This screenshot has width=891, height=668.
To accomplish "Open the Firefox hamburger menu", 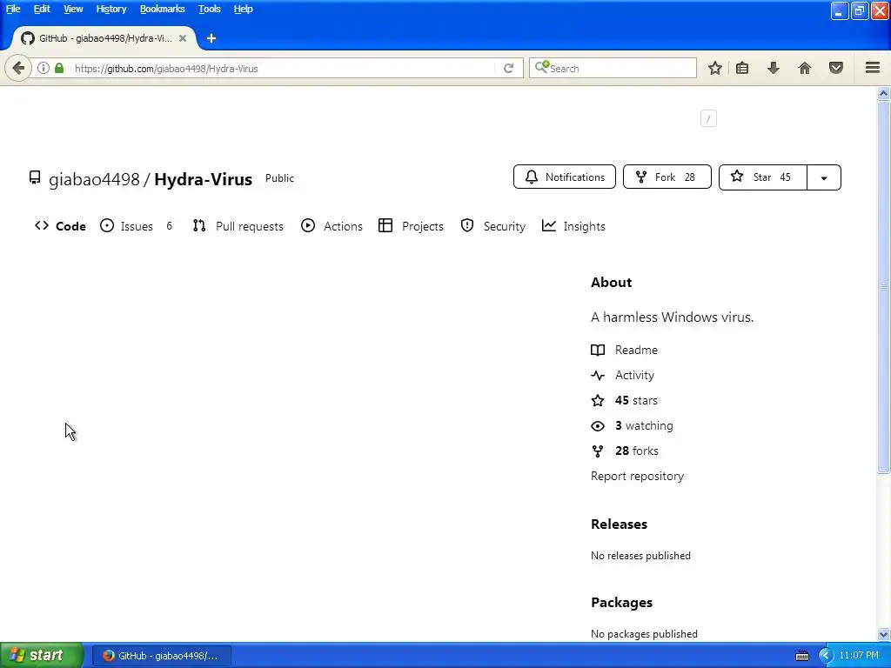I will coord(873,68).
